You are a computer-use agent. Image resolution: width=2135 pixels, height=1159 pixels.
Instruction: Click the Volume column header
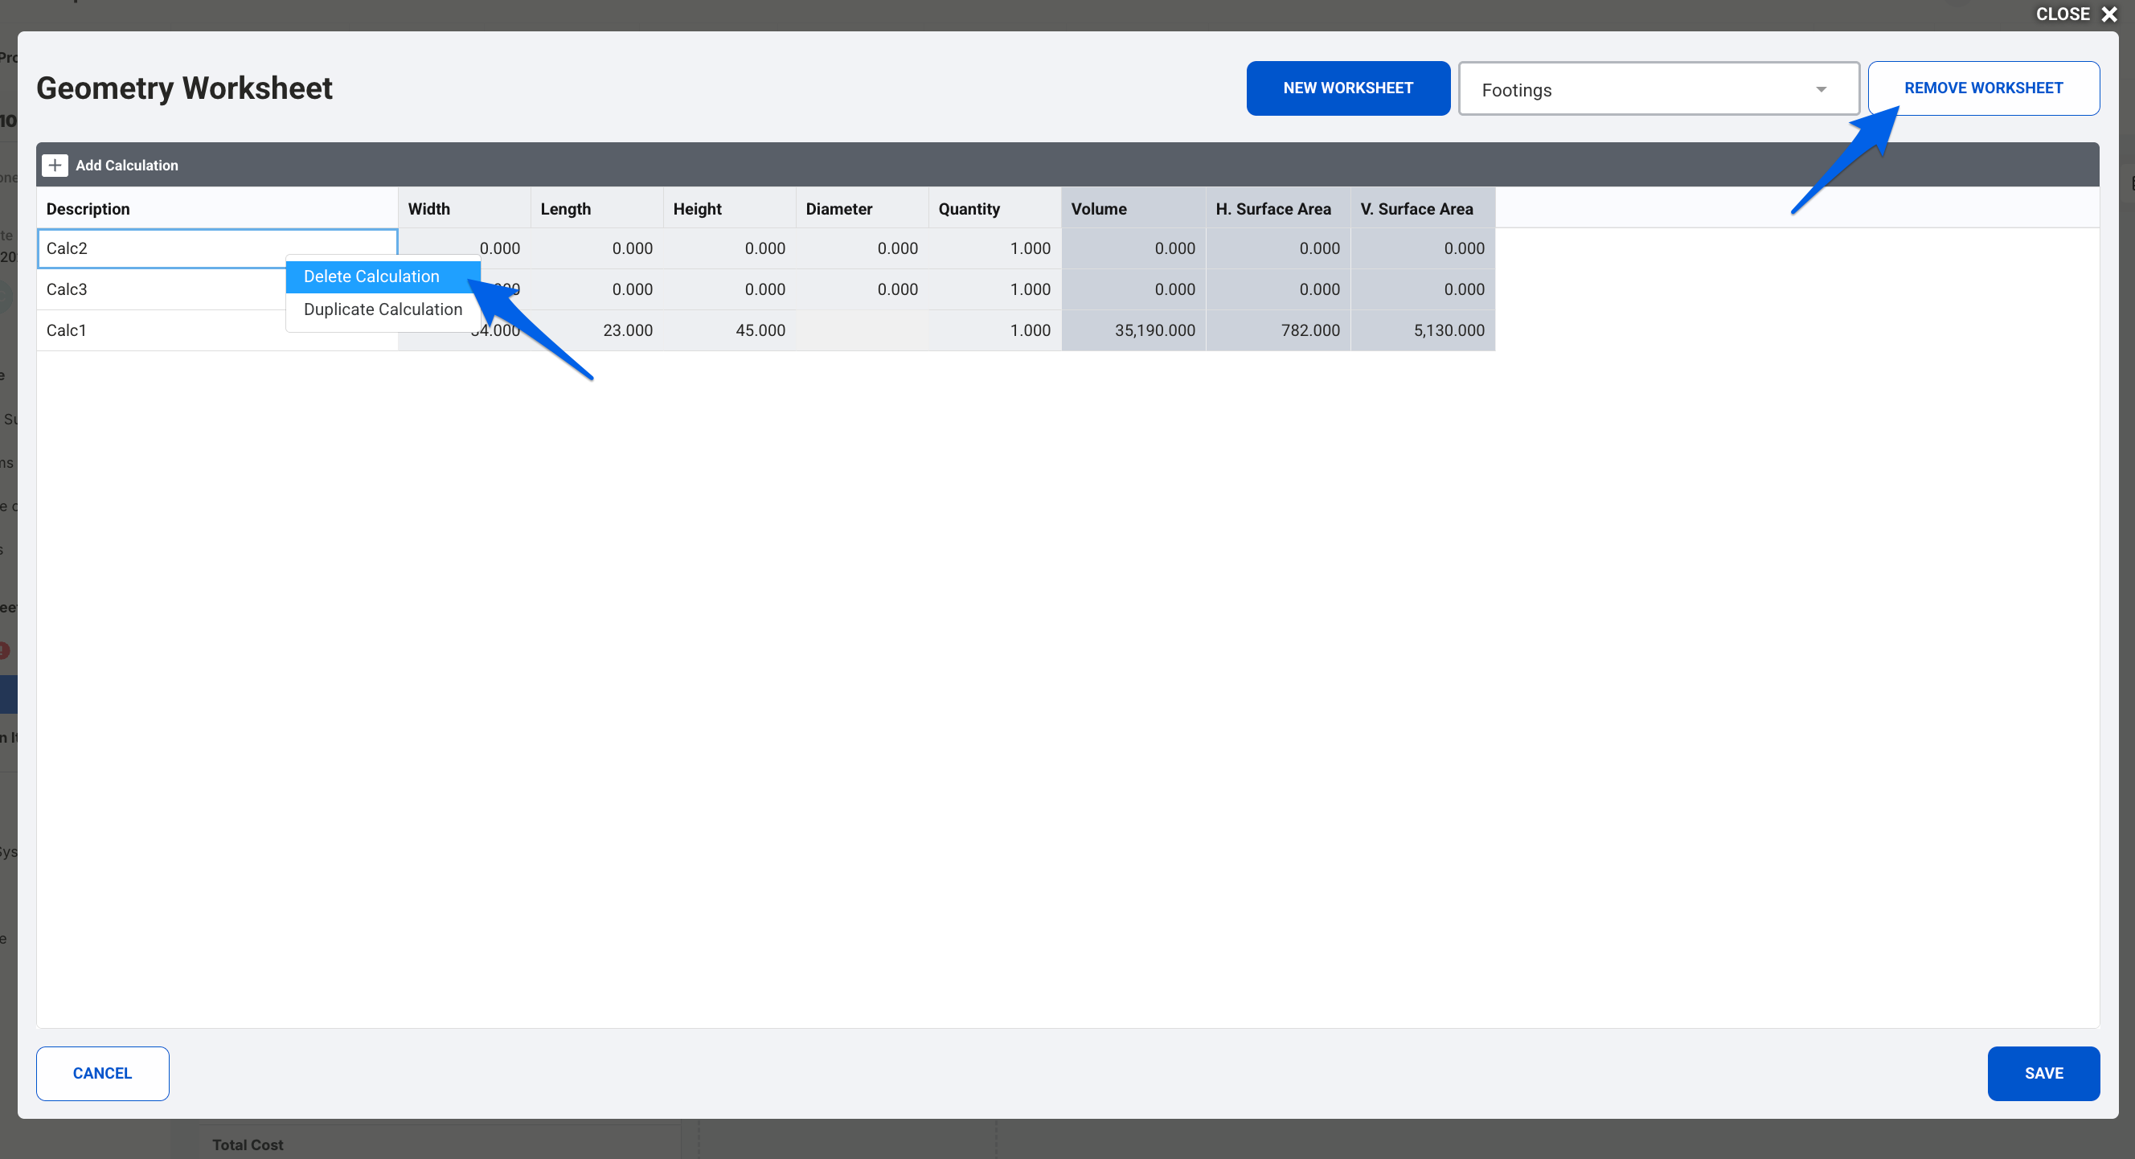point(1132,209)
